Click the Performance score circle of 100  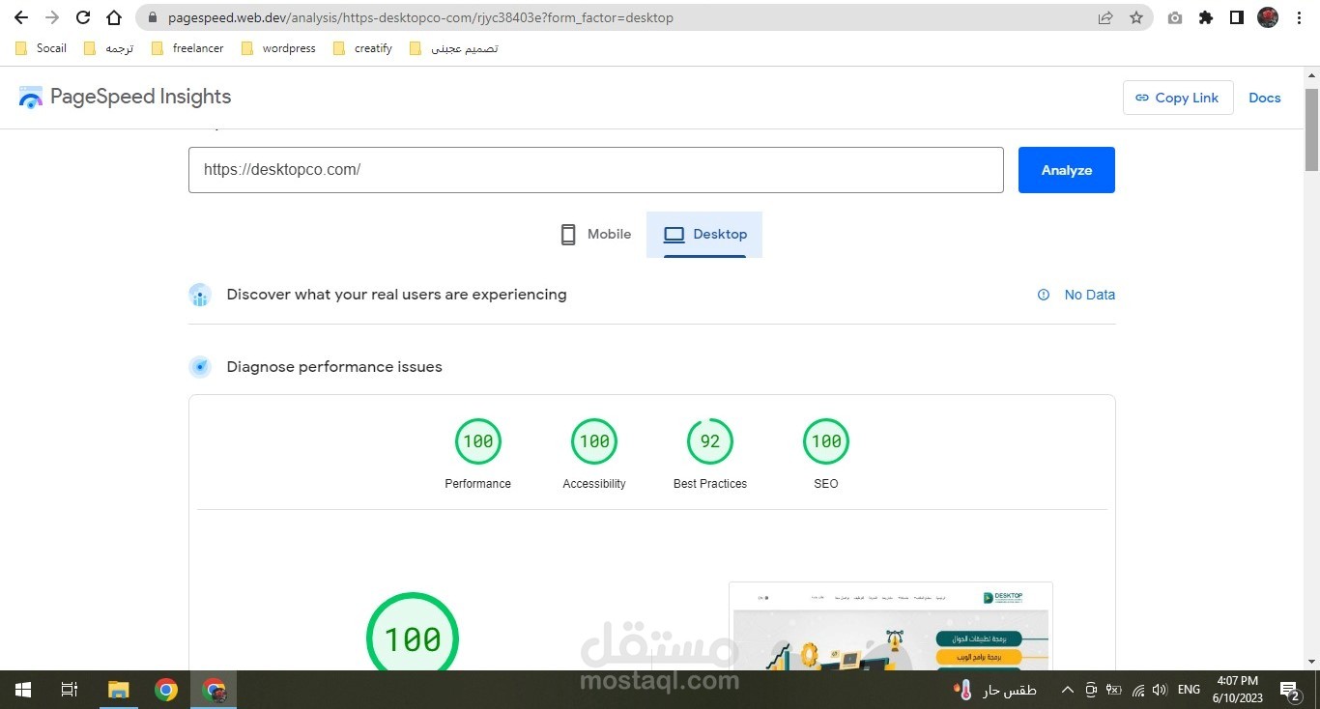477,440
